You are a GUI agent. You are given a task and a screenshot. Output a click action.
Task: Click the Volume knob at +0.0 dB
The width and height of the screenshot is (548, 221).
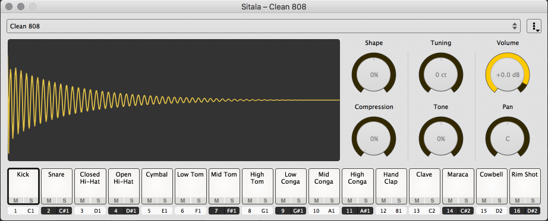coord(508,75)
